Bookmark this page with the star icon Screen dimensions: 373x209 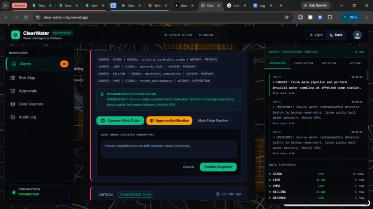point(286,17)
